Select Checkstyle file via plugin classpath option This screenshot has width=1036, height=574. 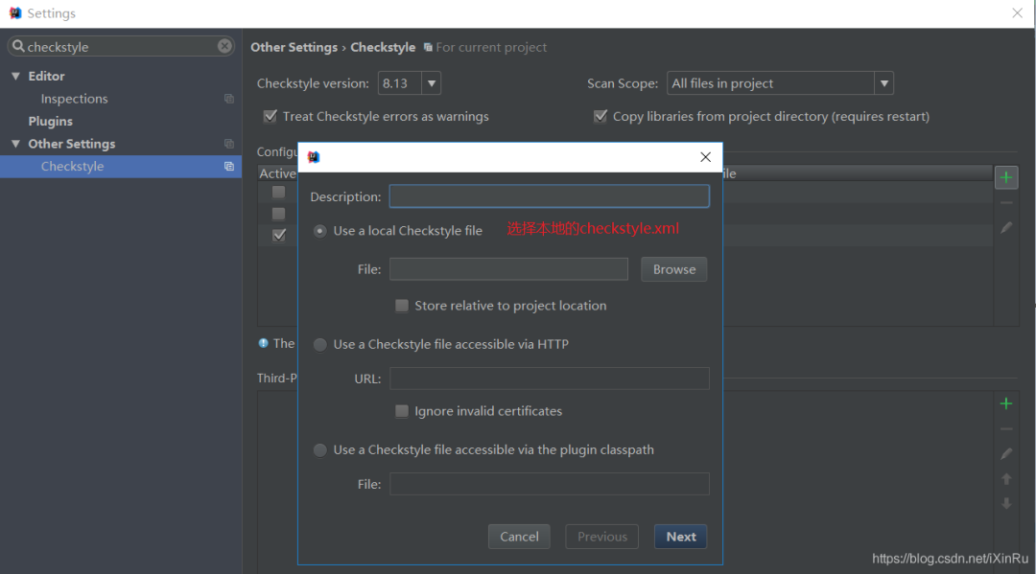coord(319,450)
